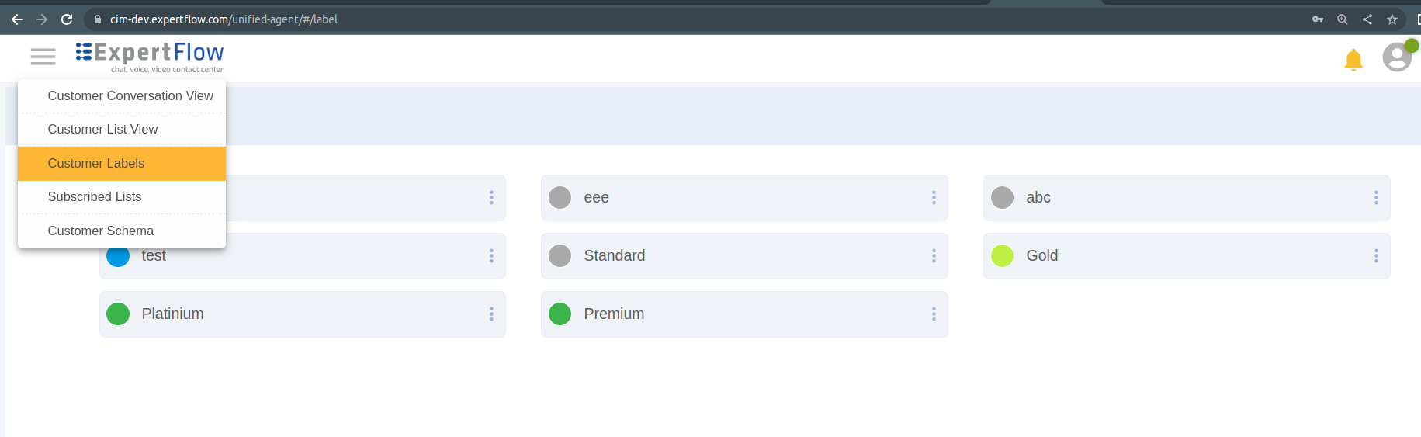Click the browser back arrow

coord(17,19)
